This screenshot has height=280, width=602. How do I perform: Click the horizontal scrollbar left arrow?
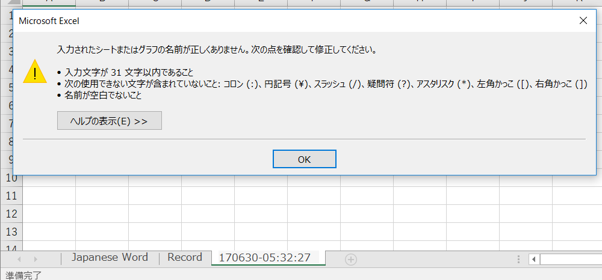pos(533,260)
